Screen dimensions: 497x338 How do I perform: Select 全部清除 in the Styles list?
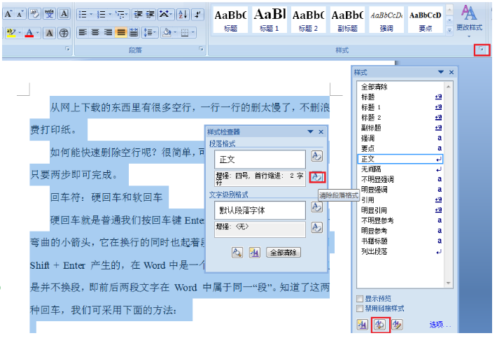pos(400,87)
